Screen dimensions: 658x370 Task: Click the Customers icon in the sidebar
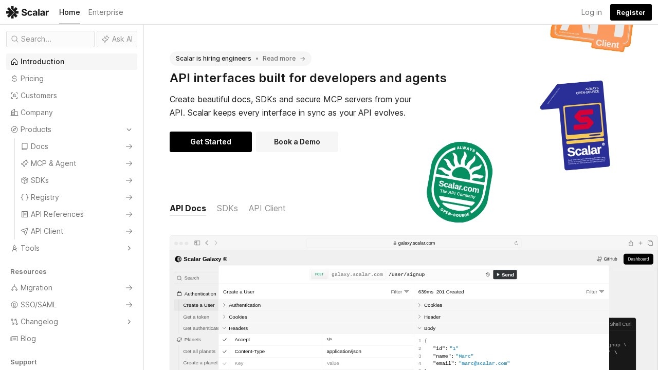click(14, 96)
